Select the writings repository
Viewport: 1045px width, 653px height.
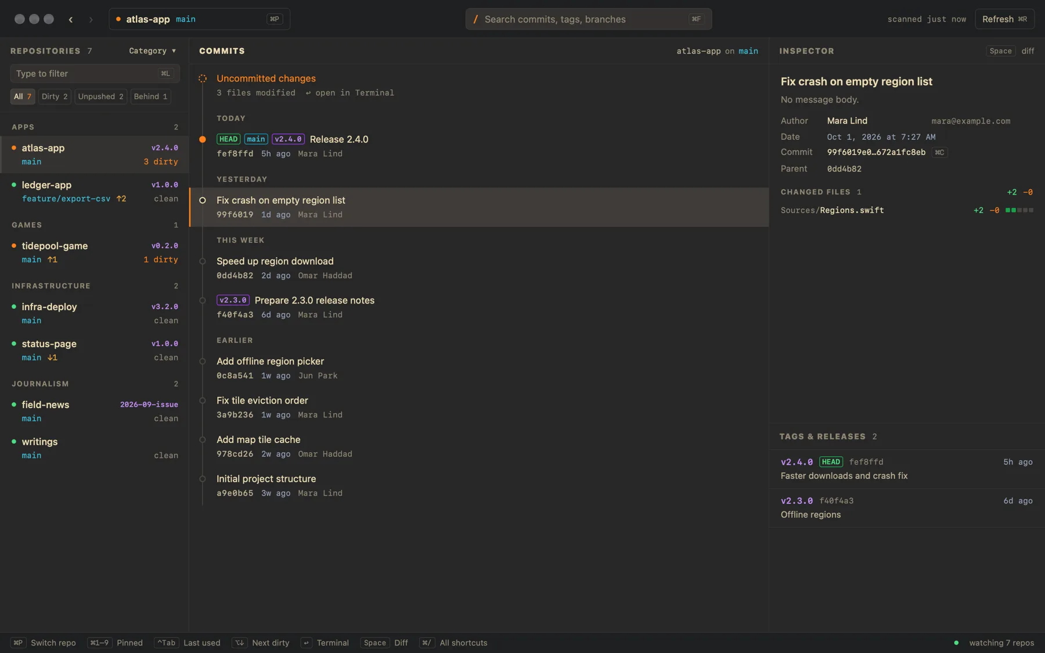[x=94, y=449]
